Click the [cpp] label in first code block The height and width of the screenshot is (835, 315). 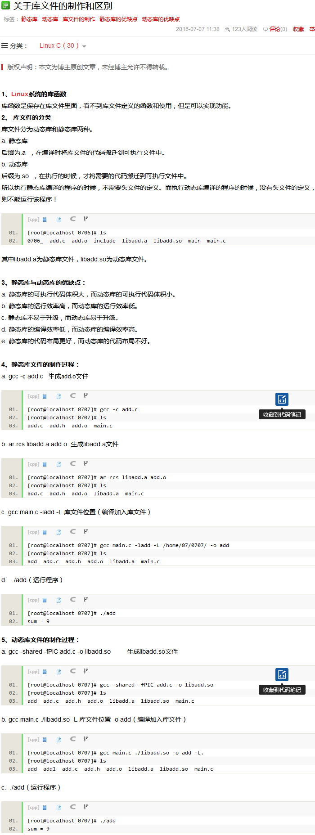click(x=33, y=220)
